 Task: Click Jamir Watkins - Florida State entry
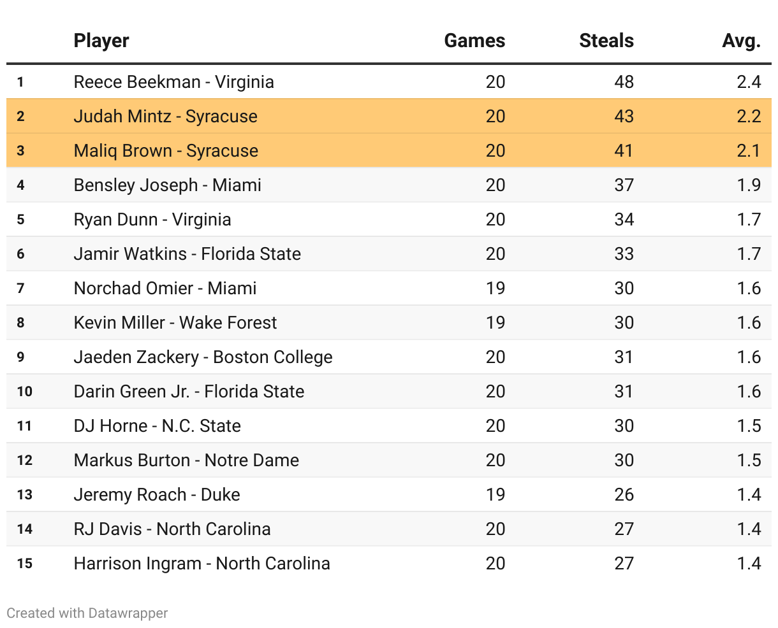(187, 254)
